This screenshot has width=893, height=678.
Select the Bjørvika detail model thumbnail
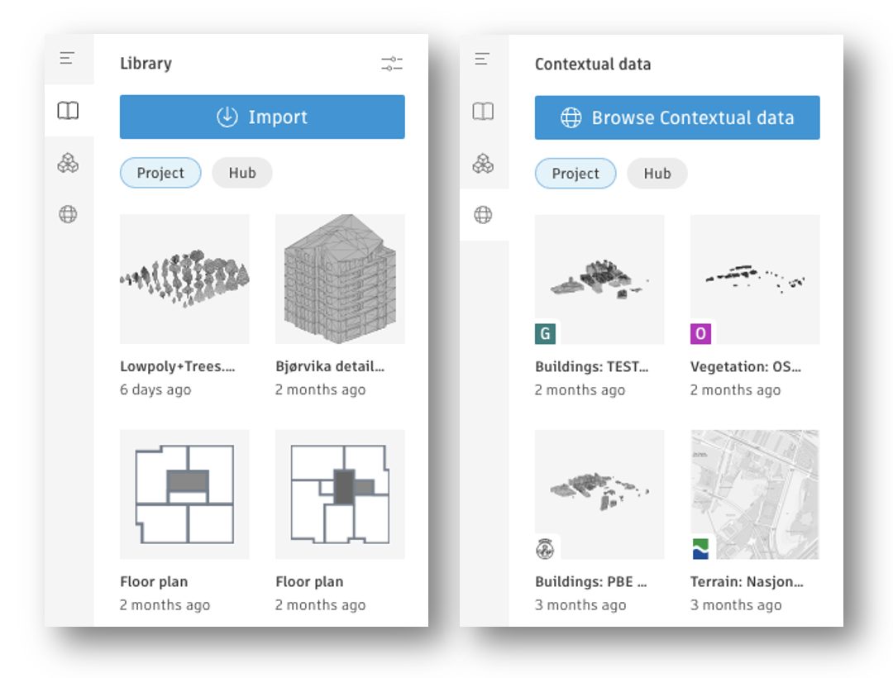coord(339,279)
